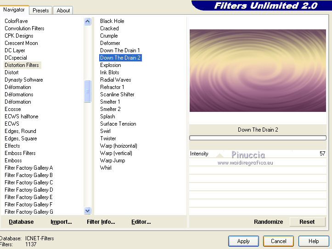The image size is (332, 249).
Task: Click the Down The Drain 2 preview image
Action: click(x=258, y=71)
